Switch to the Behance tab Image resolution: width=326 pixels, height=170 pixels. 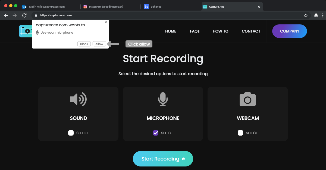[156, 7]
